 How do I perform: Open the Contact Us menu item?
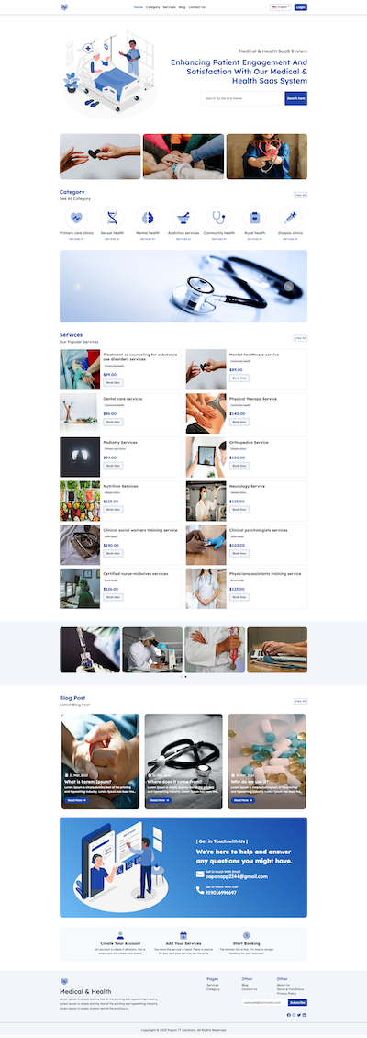coord(197,7)
